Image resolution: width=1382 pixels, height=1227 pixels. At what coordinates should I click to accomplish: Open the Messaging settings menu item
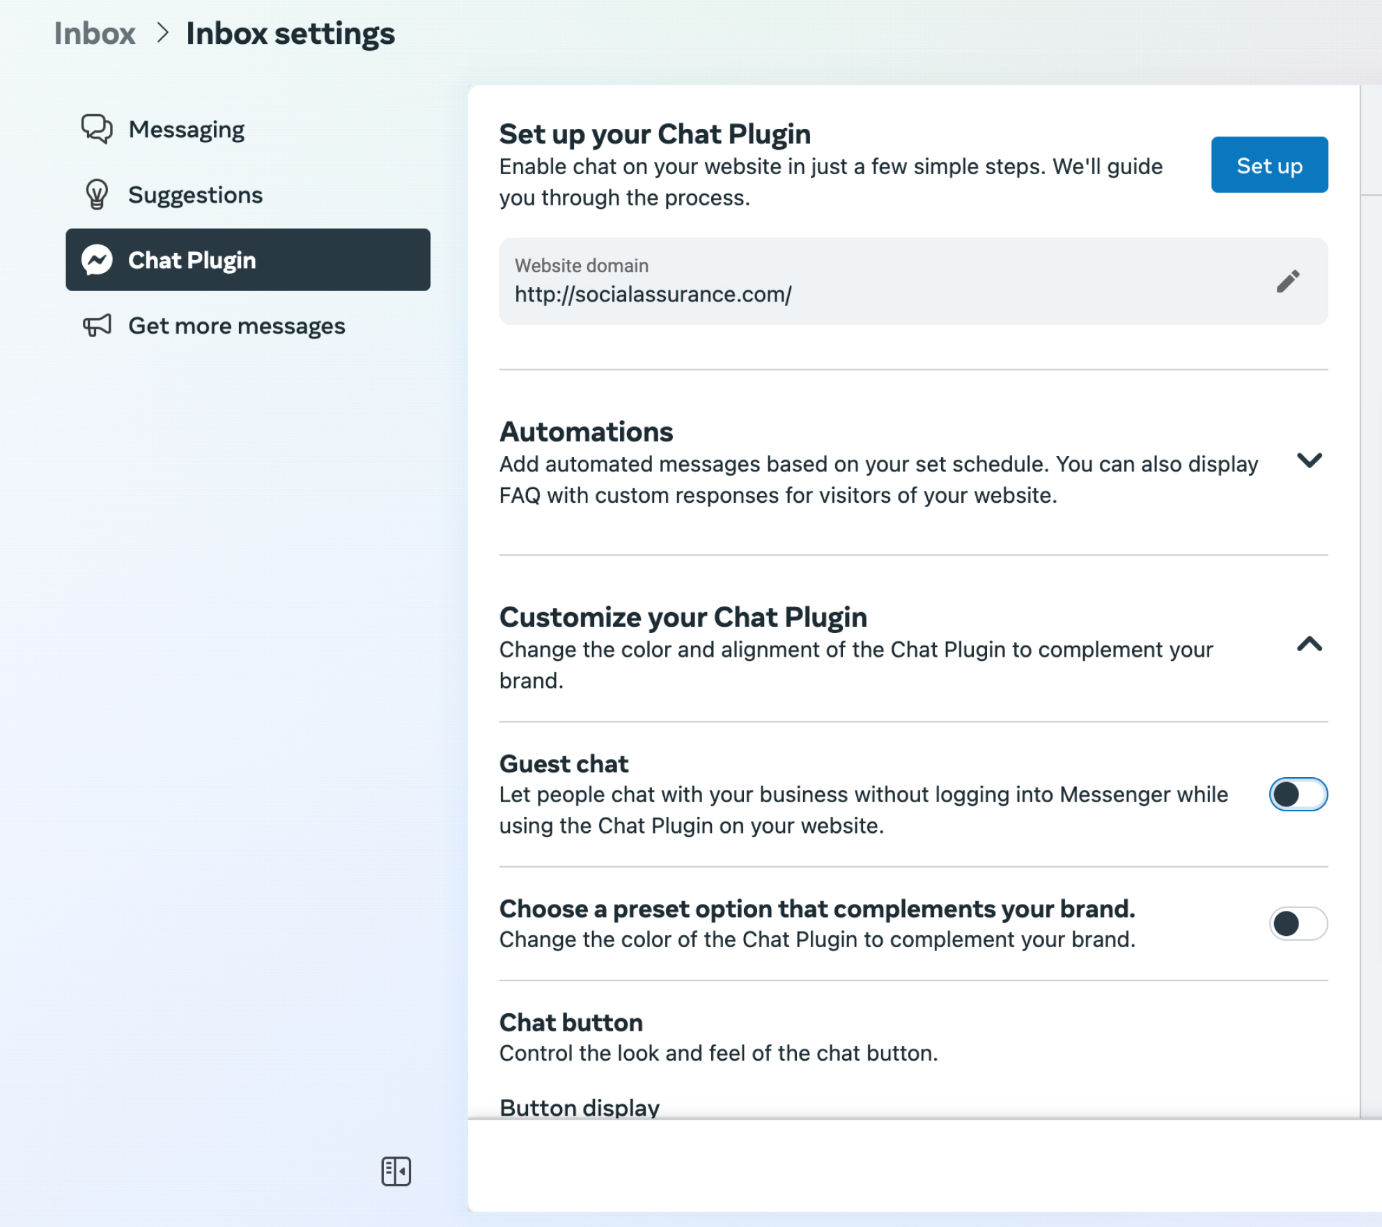(x=187, y=130)
